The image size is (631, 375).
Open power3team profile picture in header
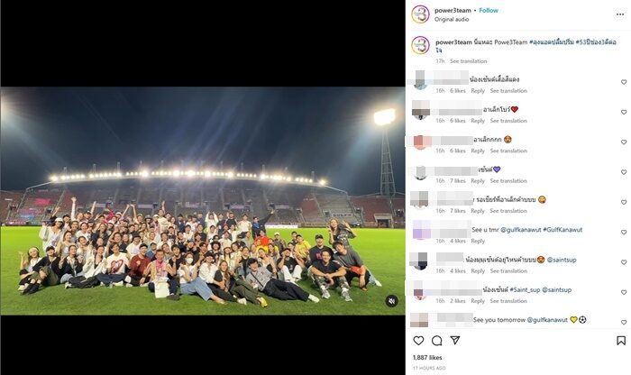click(421, 14)
